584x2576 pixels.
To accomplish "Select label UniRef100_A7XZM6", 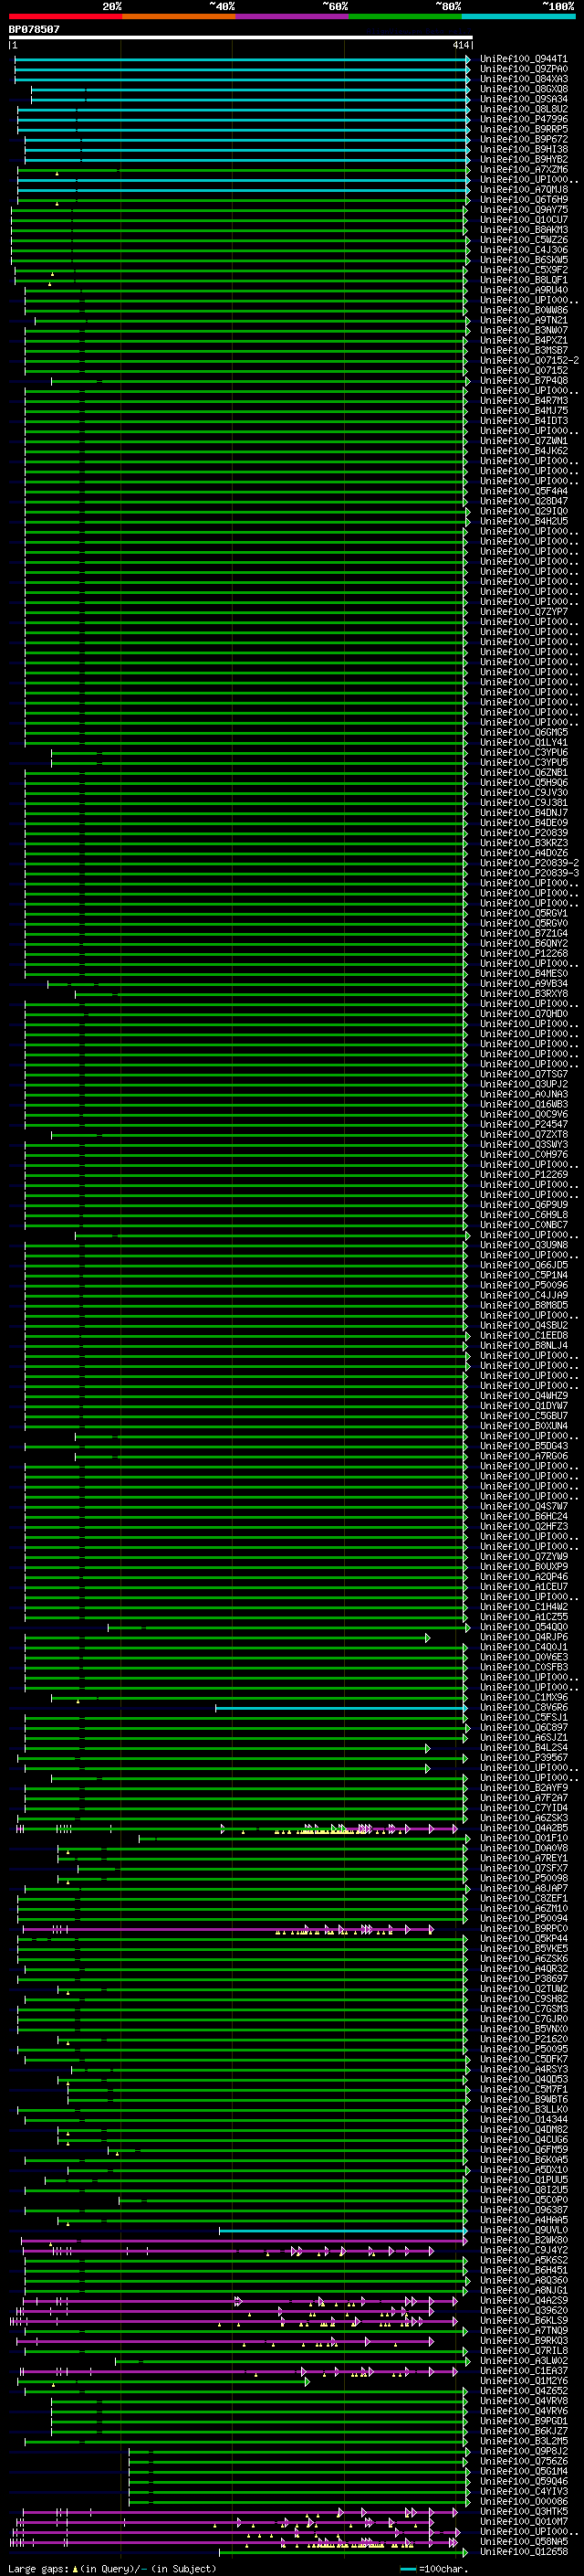I will click(x=523, y=169).
